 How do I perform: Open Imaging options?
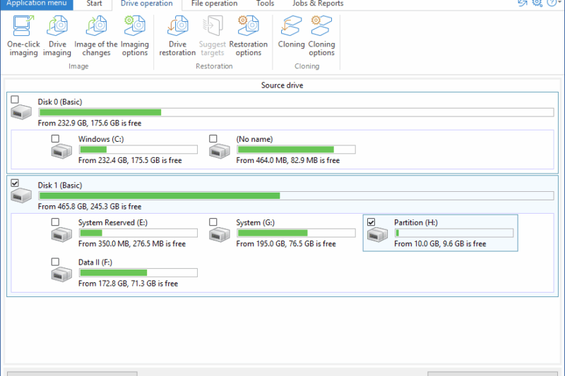pos(135,36)
